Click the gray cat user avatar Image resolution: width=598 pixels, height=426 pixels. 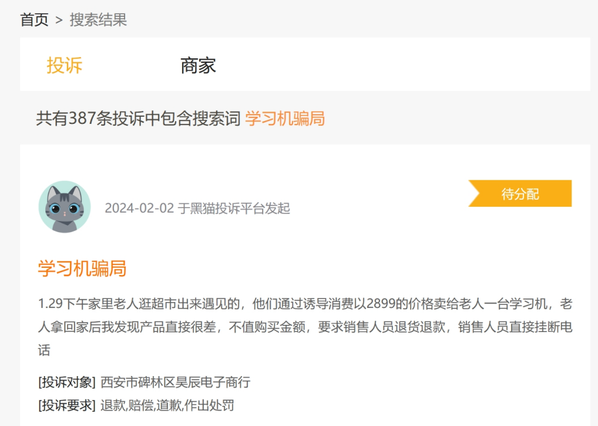pos(64,207)
